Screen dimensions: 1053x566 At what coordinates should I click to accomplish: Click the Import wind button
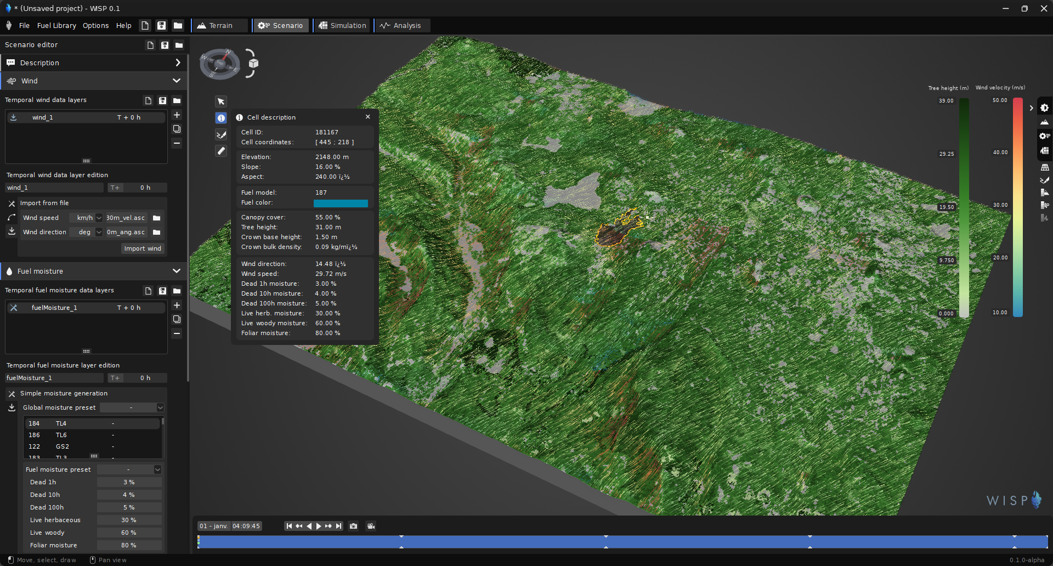coord(143,248)
